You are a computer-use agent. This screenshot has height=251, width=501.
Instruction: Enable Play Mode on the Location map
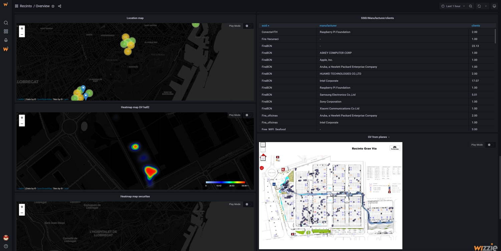click(247, 26)
